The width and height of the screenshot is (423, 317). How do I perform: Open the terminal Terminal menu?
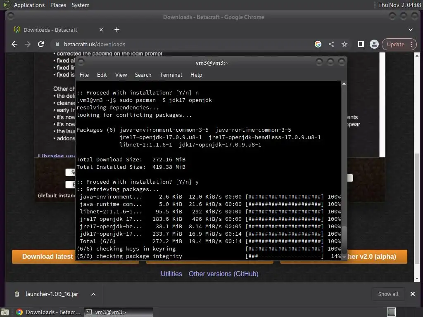tap(171, 75)
